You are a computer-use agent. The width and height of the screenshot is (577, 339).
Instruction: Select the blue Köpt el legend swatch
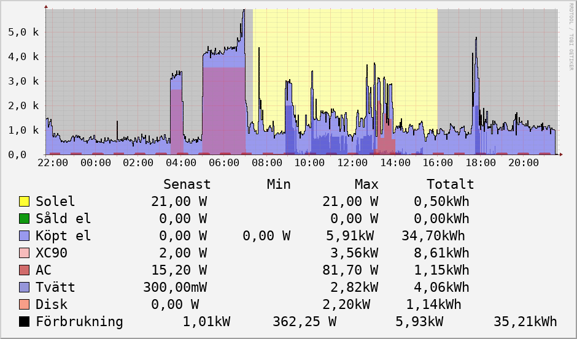(x=25, y=236)
